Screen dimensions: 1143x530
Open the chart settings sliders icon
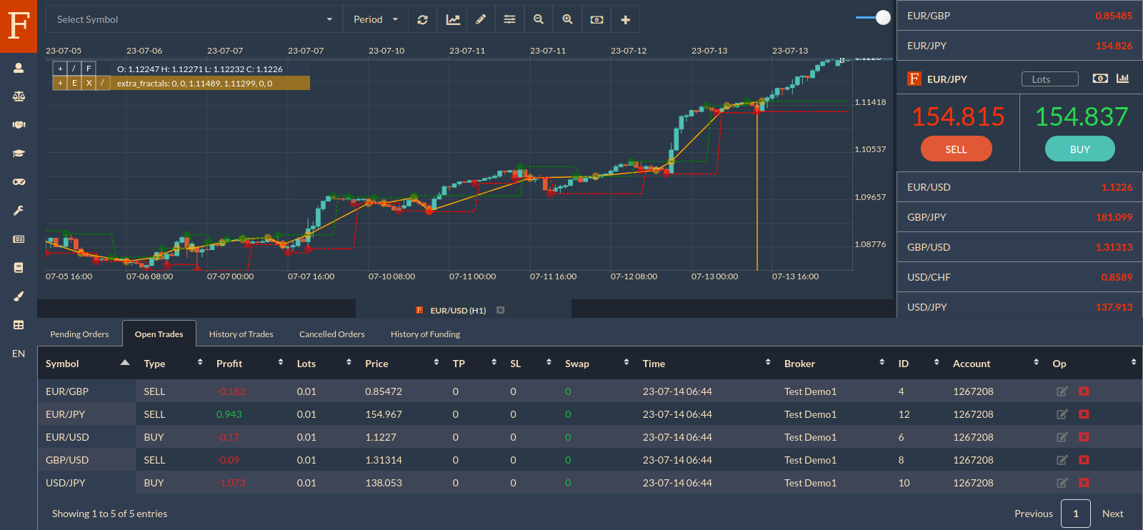(x=509, y=19)
